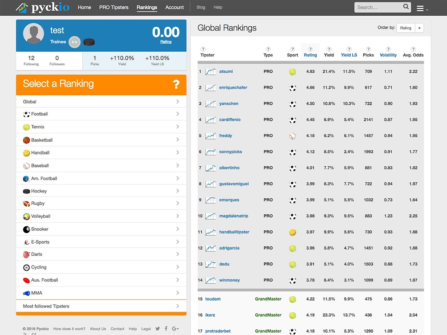Expand the Hockey ranking chevron
The width and height of the screenshot is (447, 335).
tap(178, 191)
